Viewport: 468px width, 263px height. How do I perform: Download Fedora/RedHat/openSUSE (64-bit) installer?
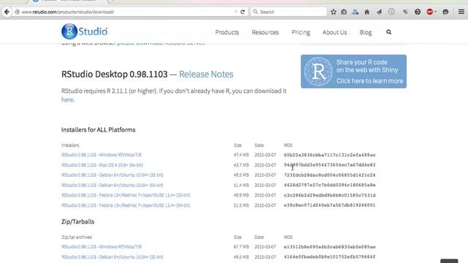coord(126,205)
